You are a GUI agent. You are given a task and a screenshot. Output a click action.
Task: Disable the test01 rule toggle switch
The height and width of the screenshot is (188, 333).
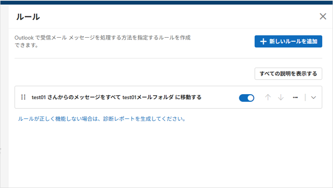[x=247, y=98]
